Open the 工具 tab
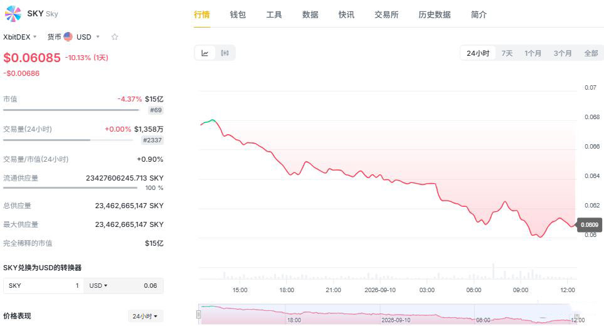Viewport: 604px width, 326px height. [x=274, y=14]
